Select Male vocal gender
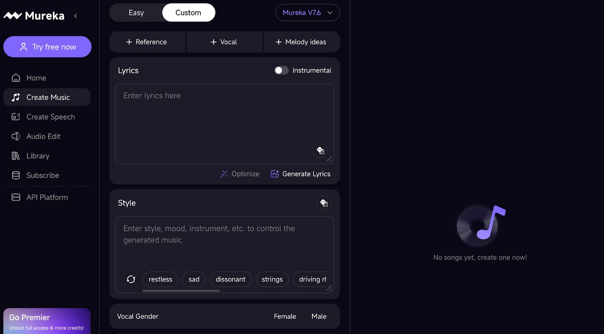 tap(318, 316)
